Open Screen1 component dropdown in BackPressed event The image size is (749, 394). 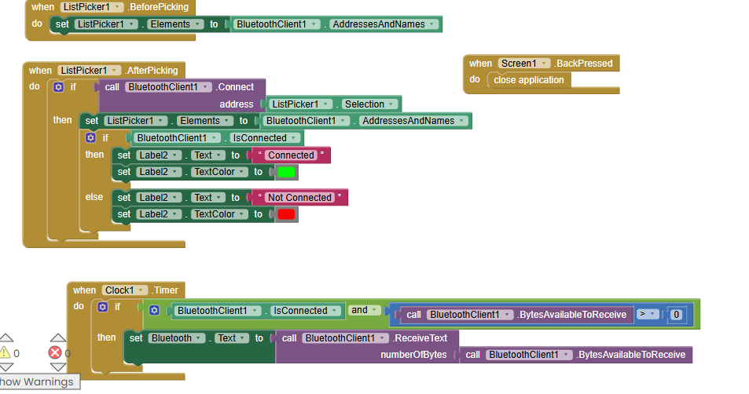[x=524, y=64]
